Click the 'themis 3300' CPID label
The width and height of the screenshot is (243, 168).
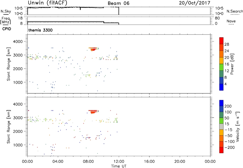click(x=40, y=30)
